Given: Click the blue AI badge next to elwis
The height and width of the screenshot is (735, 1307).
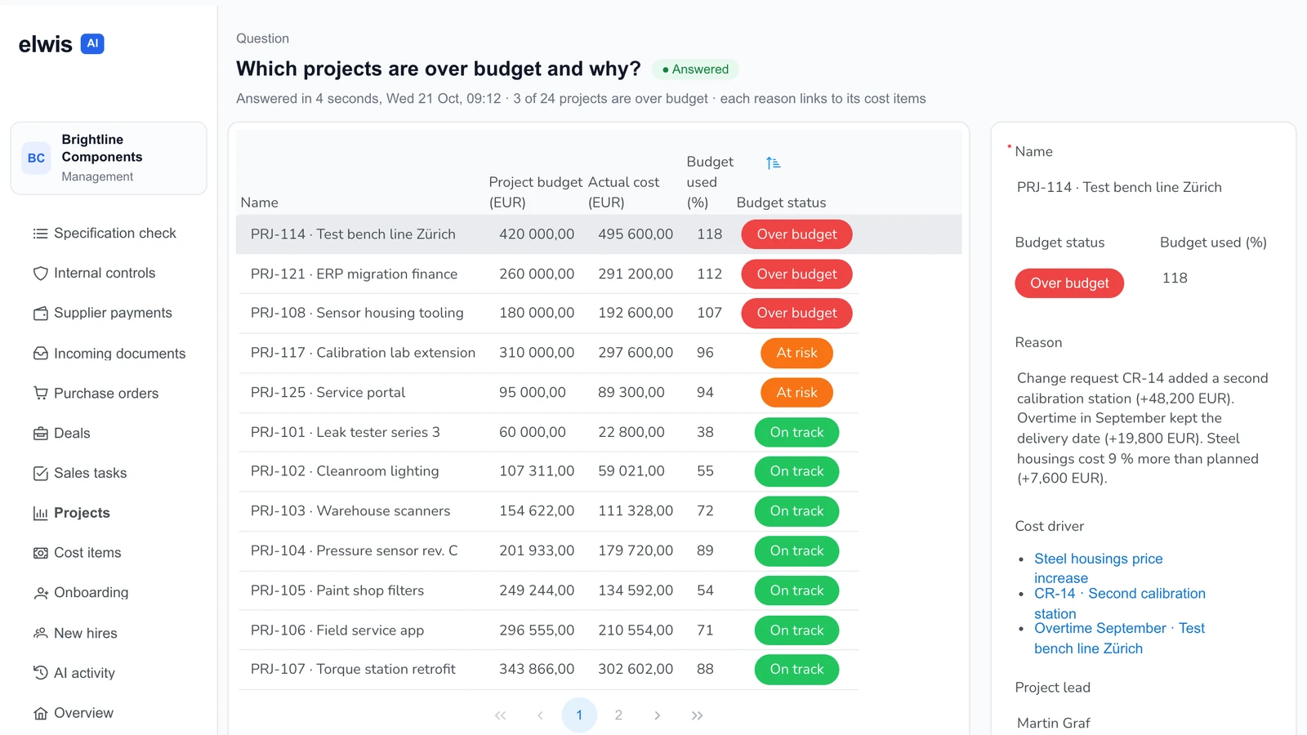Looking at the screenshot, I should coord(92,43).
